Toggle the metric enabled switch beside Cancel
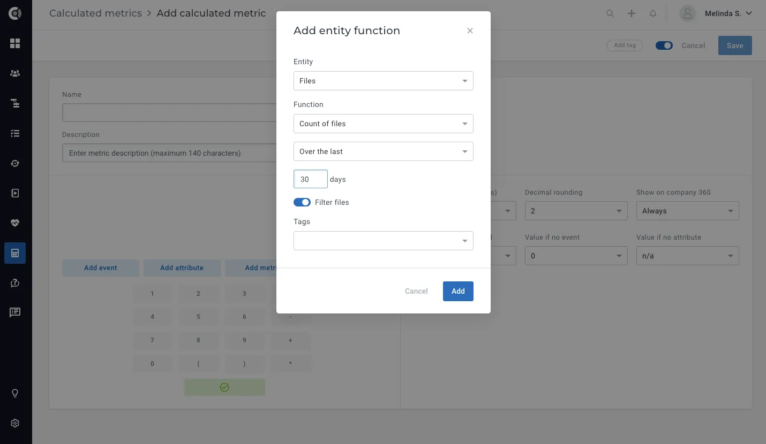The image size is (766, 444). [x=664, y=45]
